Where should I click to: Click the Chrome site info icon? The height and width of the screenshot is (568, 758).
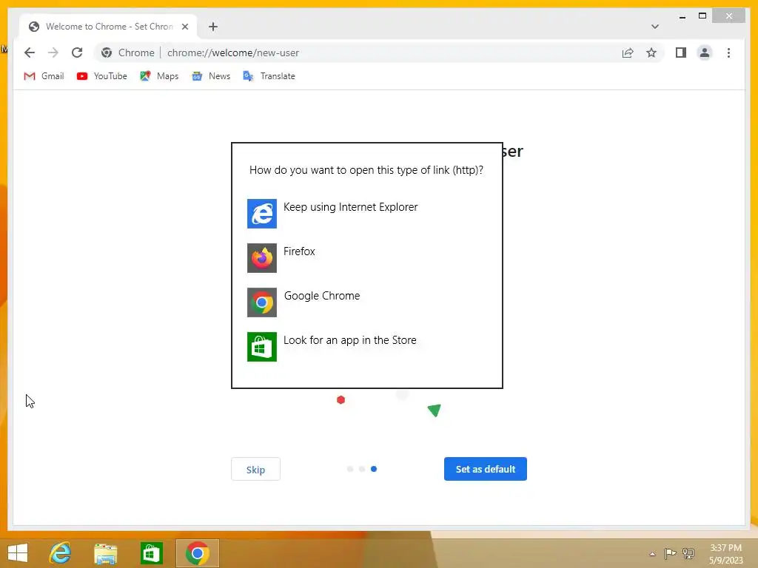(x=107, y=53)
